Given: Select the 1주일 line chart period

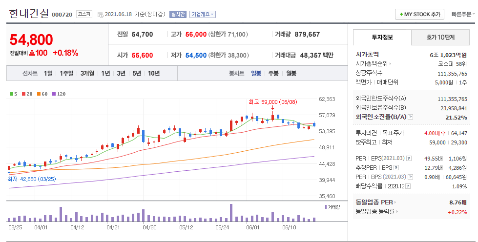Looking at the screenshot, I should pos(66,74).
